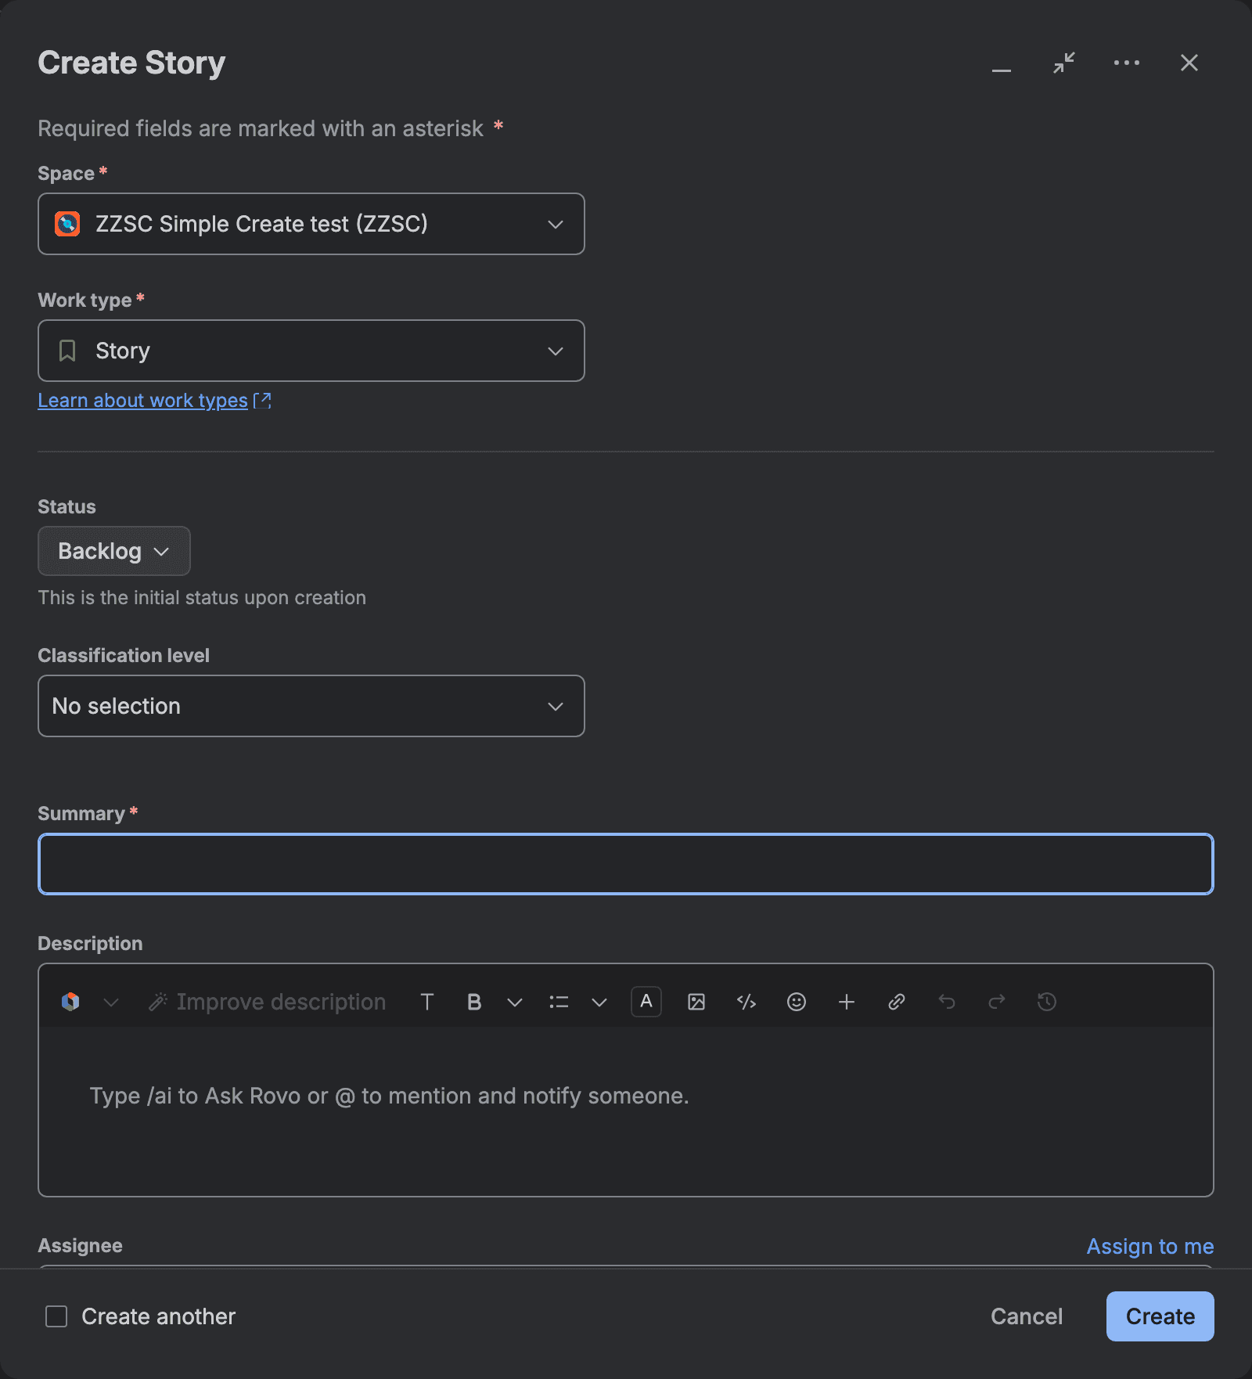
Task: Insert a code snippet
Action: 747,1002
